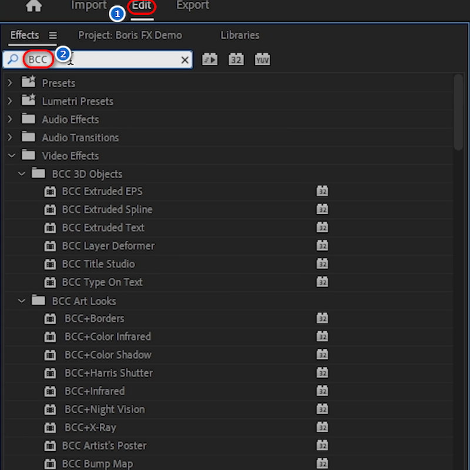The width and height of the screenshot is (470, 470).
Task: Select BCC+Infrared effect
Action: [x=95, y=391]
